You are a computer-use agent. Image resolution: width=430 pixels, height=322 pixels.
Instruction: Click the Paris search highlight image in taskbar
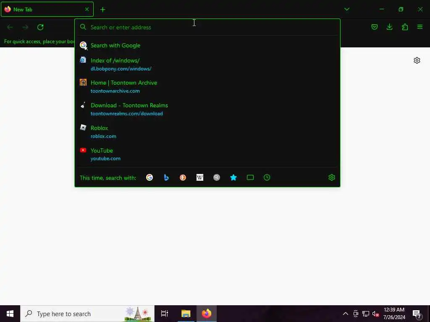coord(139,314)
